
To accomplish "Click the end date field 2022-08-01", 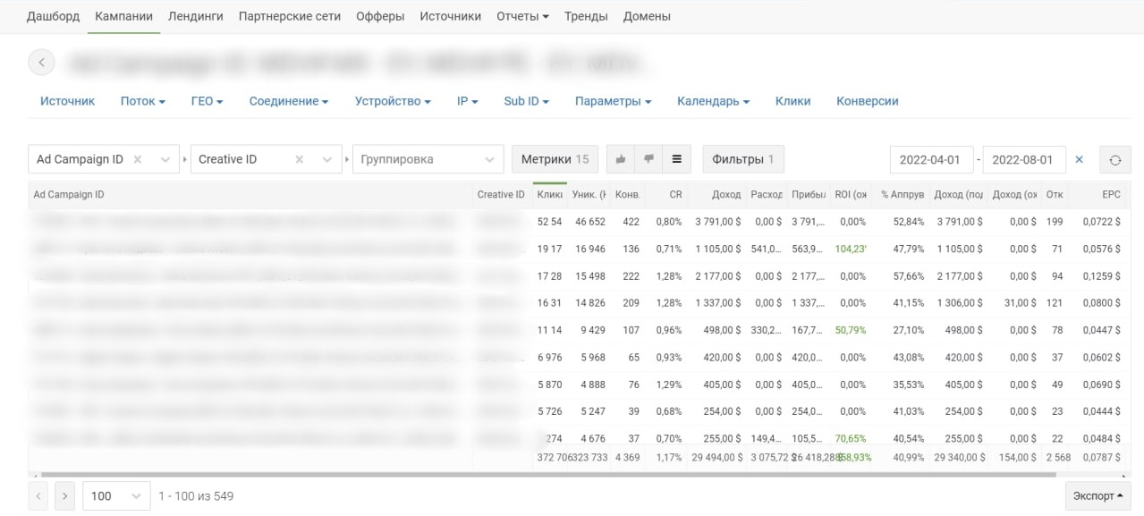I will point(1024,160).
